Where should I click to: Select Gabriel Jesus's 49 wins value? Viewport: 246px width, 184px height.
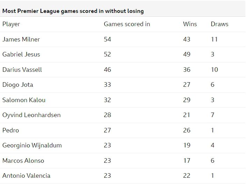[x=187, y=54]
